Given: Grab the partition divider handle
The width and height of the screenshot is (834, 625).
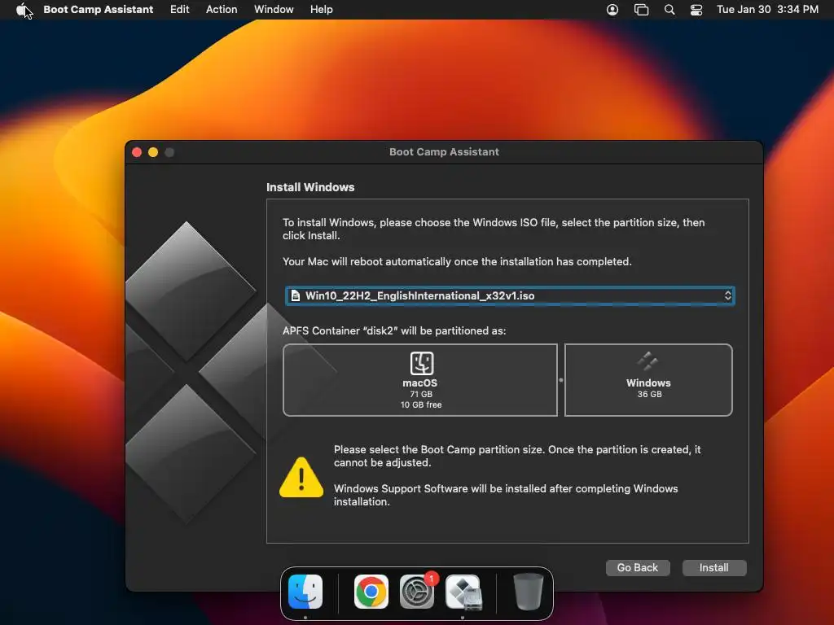Looking at the screenshot, I should pyautogui.click(x=560, y=380).
